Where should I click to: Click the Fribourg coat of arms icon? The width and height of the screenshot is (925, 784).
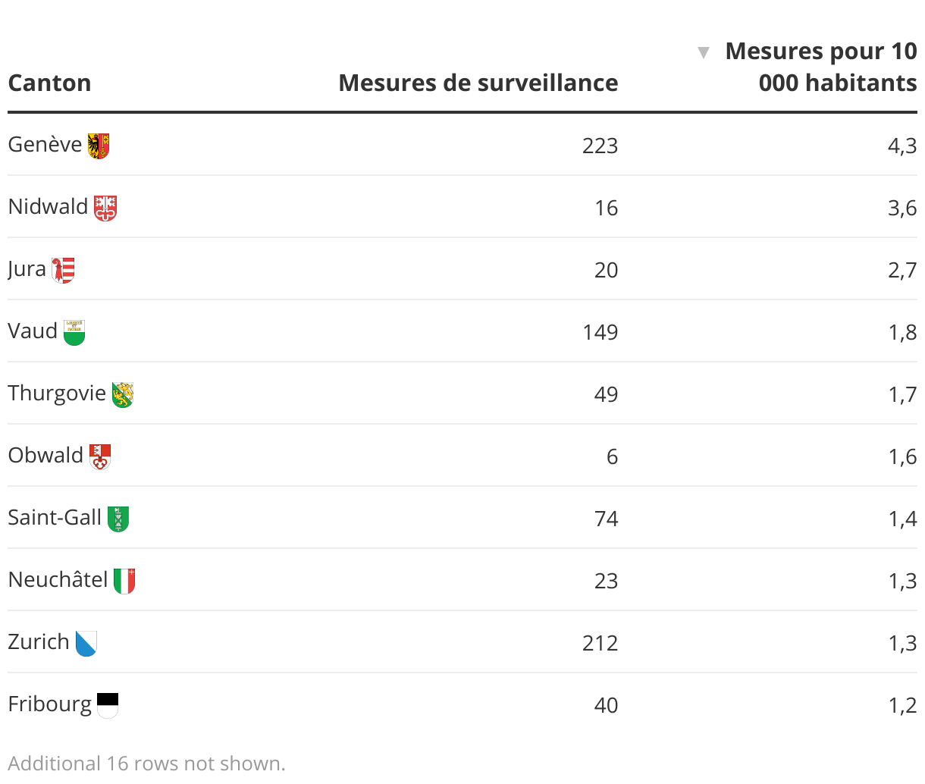point(108,705)
